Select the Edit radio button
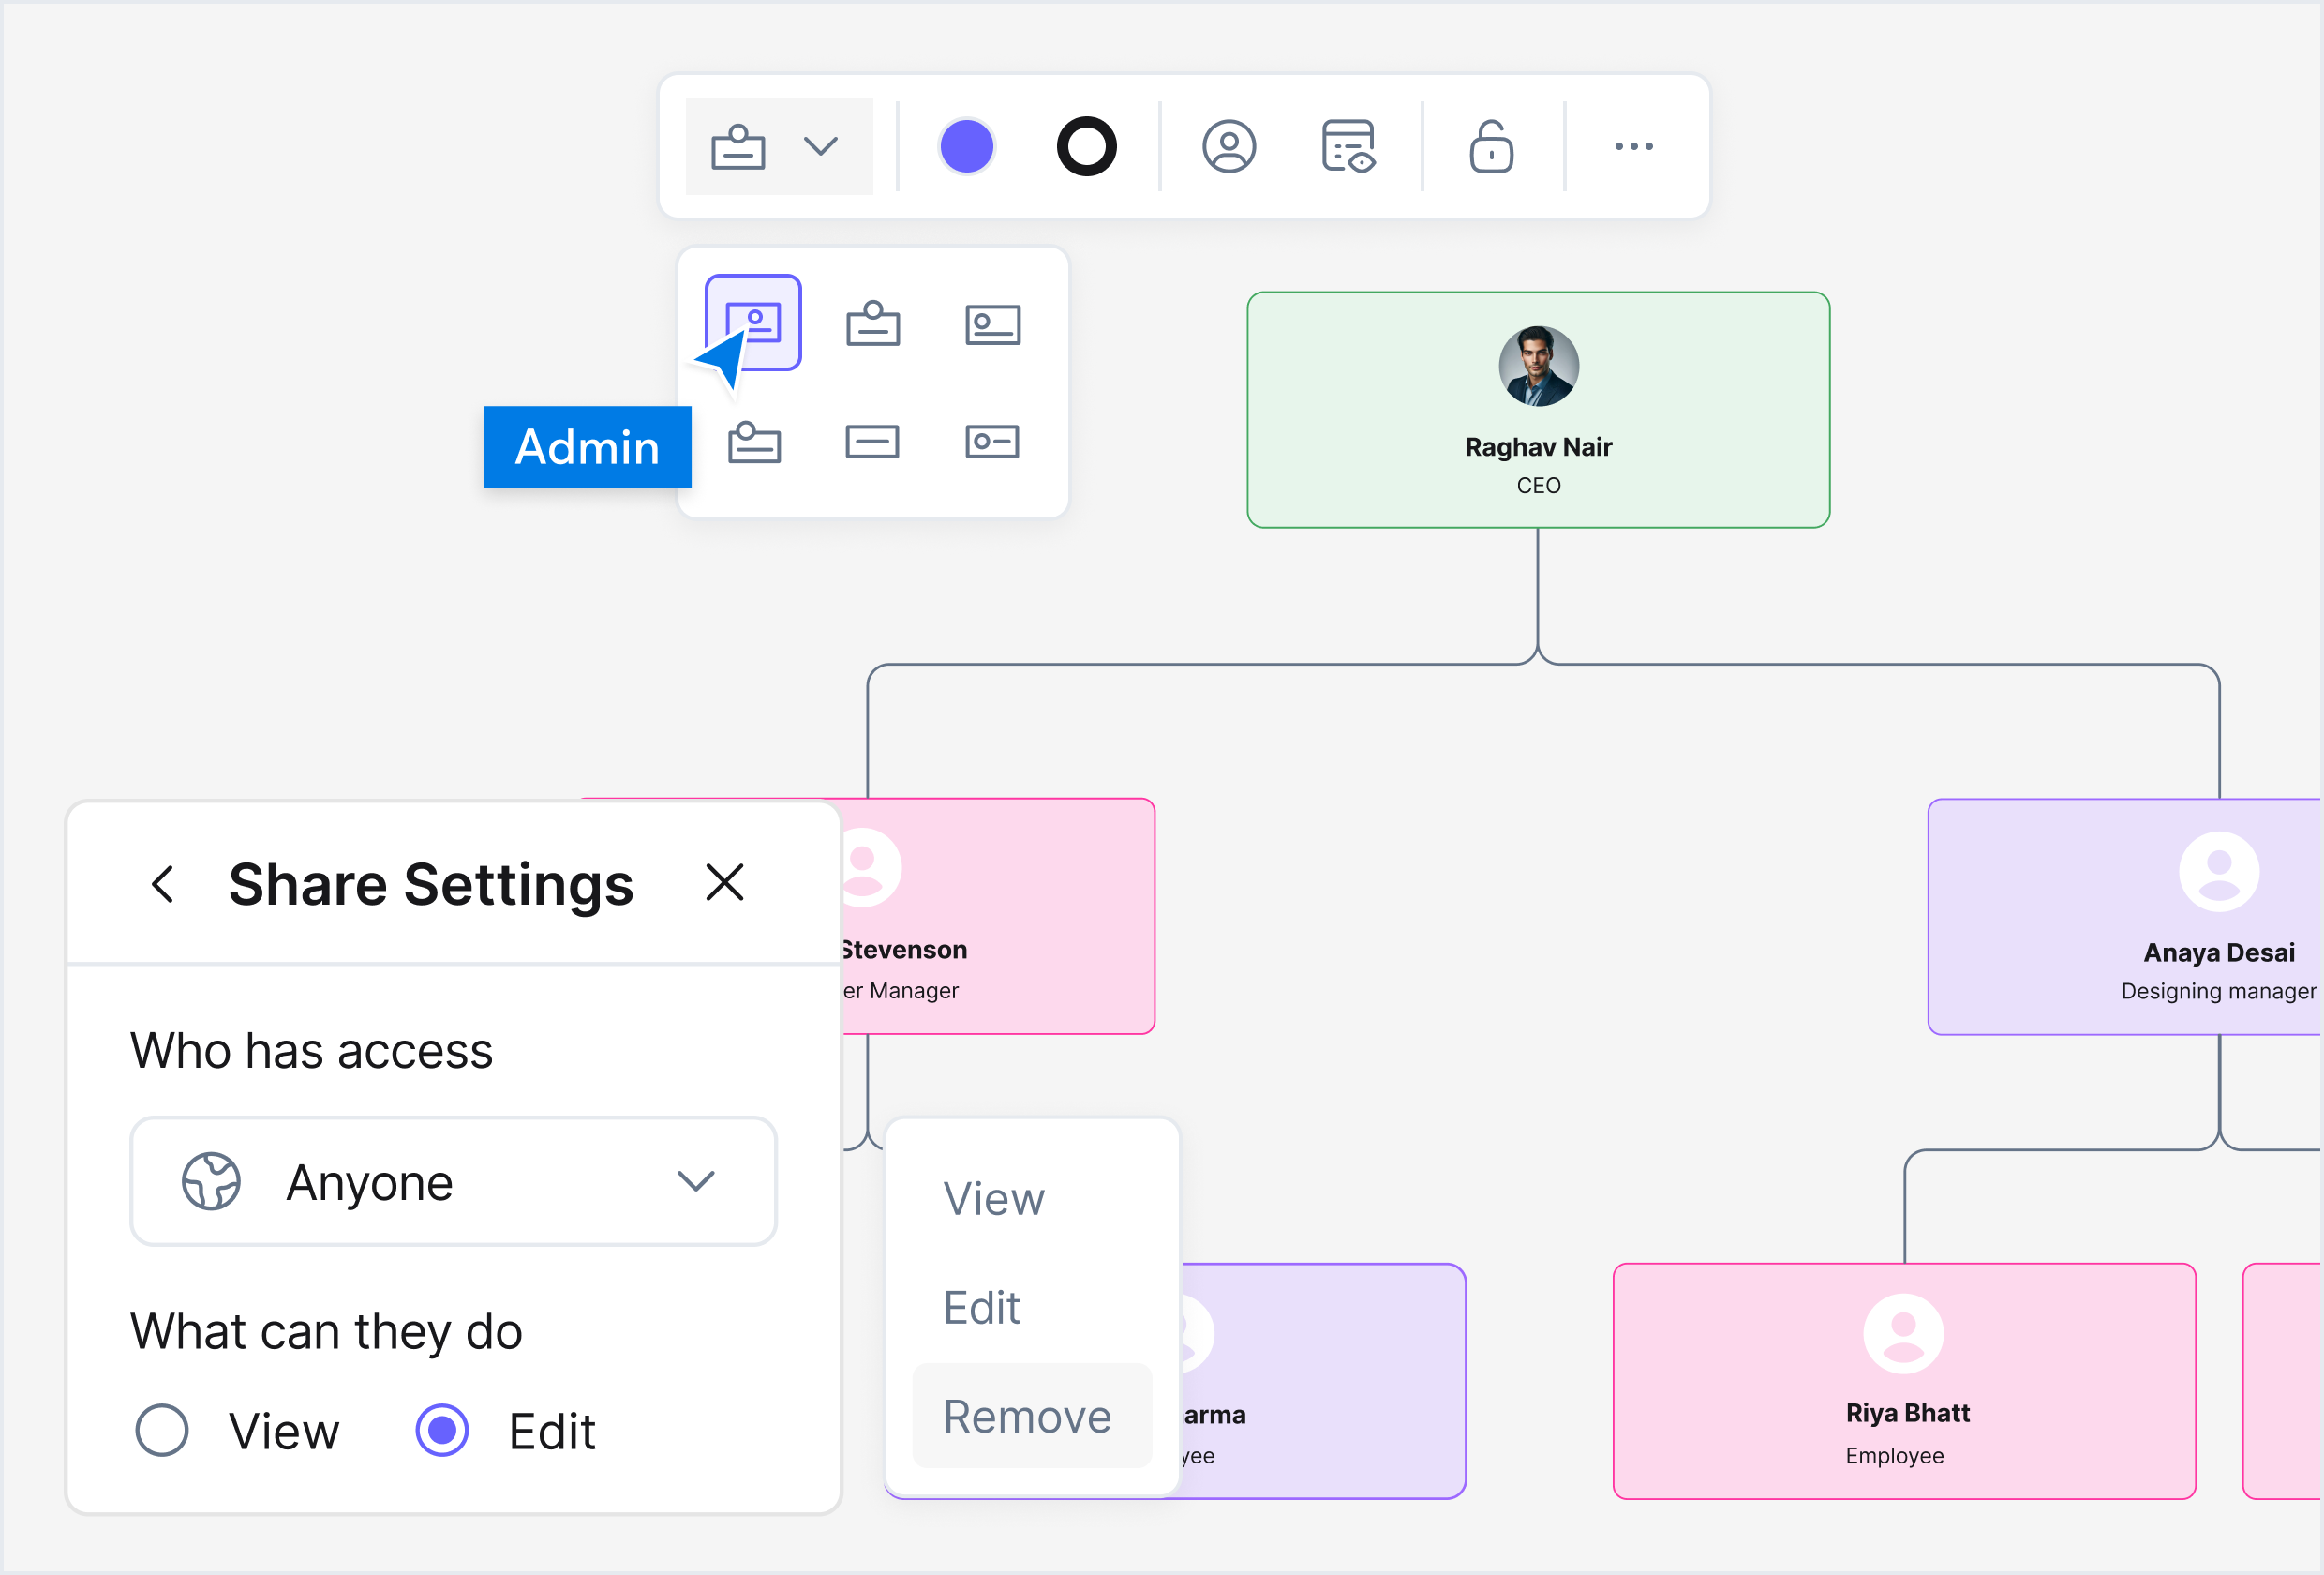 pyautogui.click(x=442, y=1429)
